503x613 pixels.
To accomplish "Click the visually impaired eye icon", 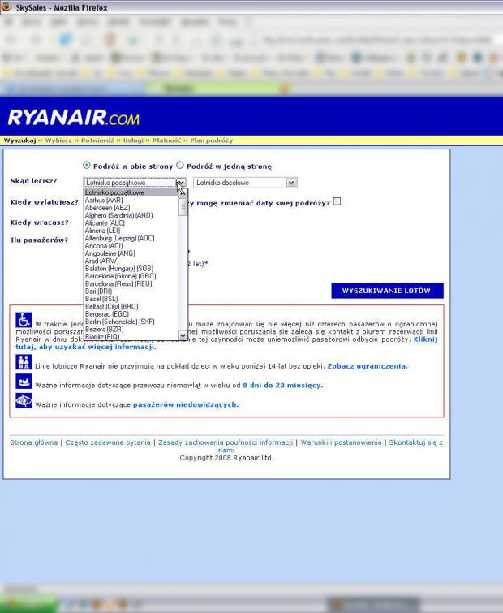I will 24,400.
